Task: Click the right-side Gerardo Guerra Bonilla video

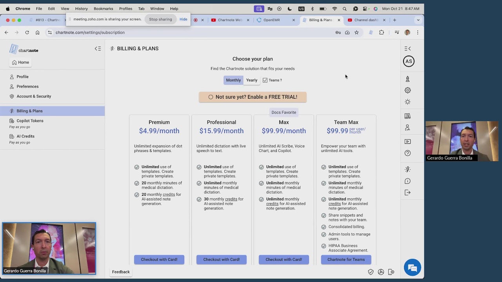Action: point(462,141)
